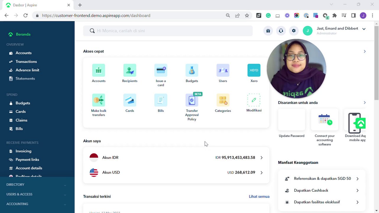Open Chrome profile J avatar
This screenshot has width=379, height=213.
tap(363, 15)
